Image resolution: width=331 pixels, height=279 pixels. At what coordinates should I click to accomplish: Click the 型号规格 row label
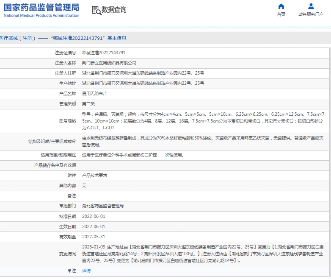coord(67,121)
